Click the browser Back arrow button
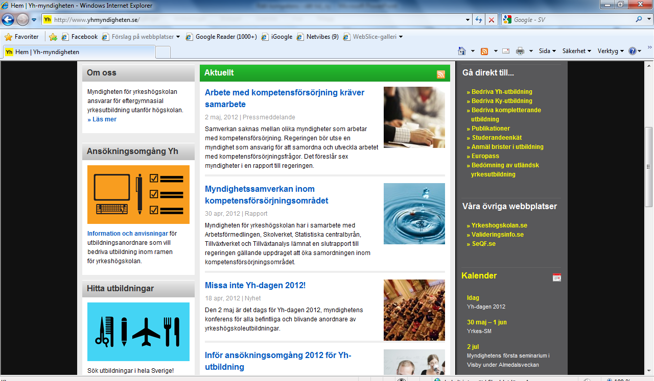This screenshot has width=654, height=381. 8,19
